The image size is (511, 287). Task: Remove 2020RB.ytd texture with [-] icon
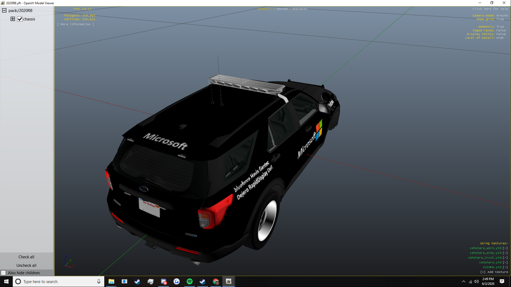click(505, 267)
